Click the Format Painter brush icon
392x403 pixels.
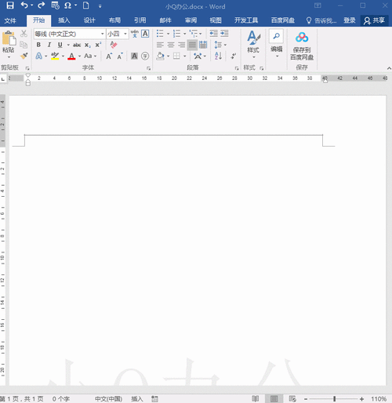tap(24, 56)
